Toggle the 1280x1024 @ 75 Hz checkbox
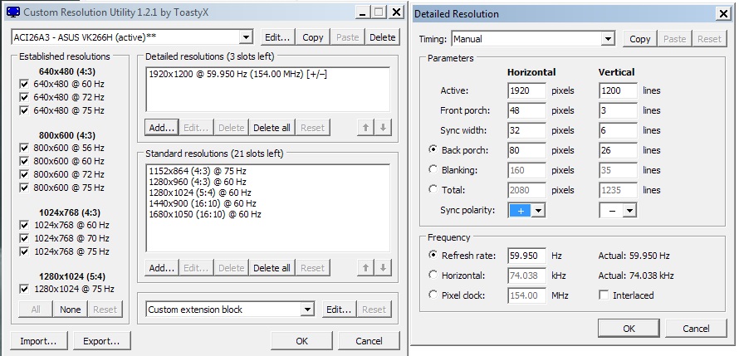The image size is (739, 356). [24, 289]
